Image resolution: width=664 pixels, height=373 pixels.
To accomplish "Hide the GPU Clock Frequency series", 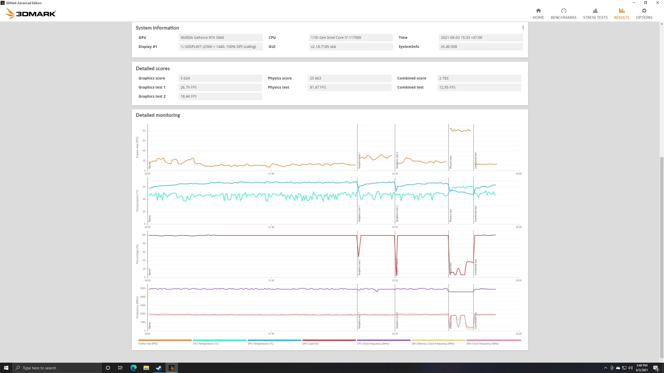I will point(494,340).
